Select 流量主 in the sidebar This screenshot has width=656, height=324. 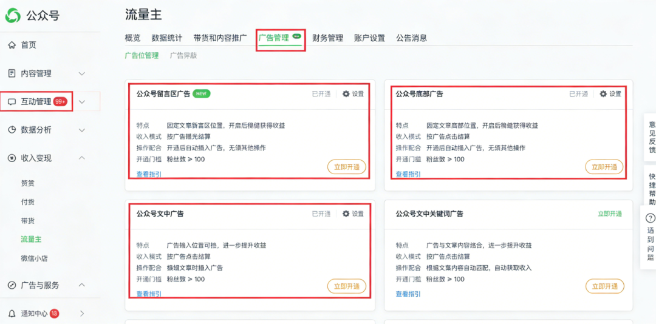click(31, 239)
